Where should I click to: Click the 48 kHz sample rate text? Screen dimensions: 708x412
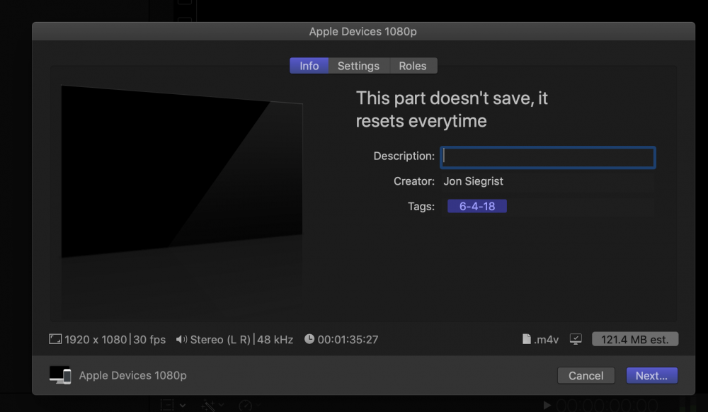[x=275, y=339]
